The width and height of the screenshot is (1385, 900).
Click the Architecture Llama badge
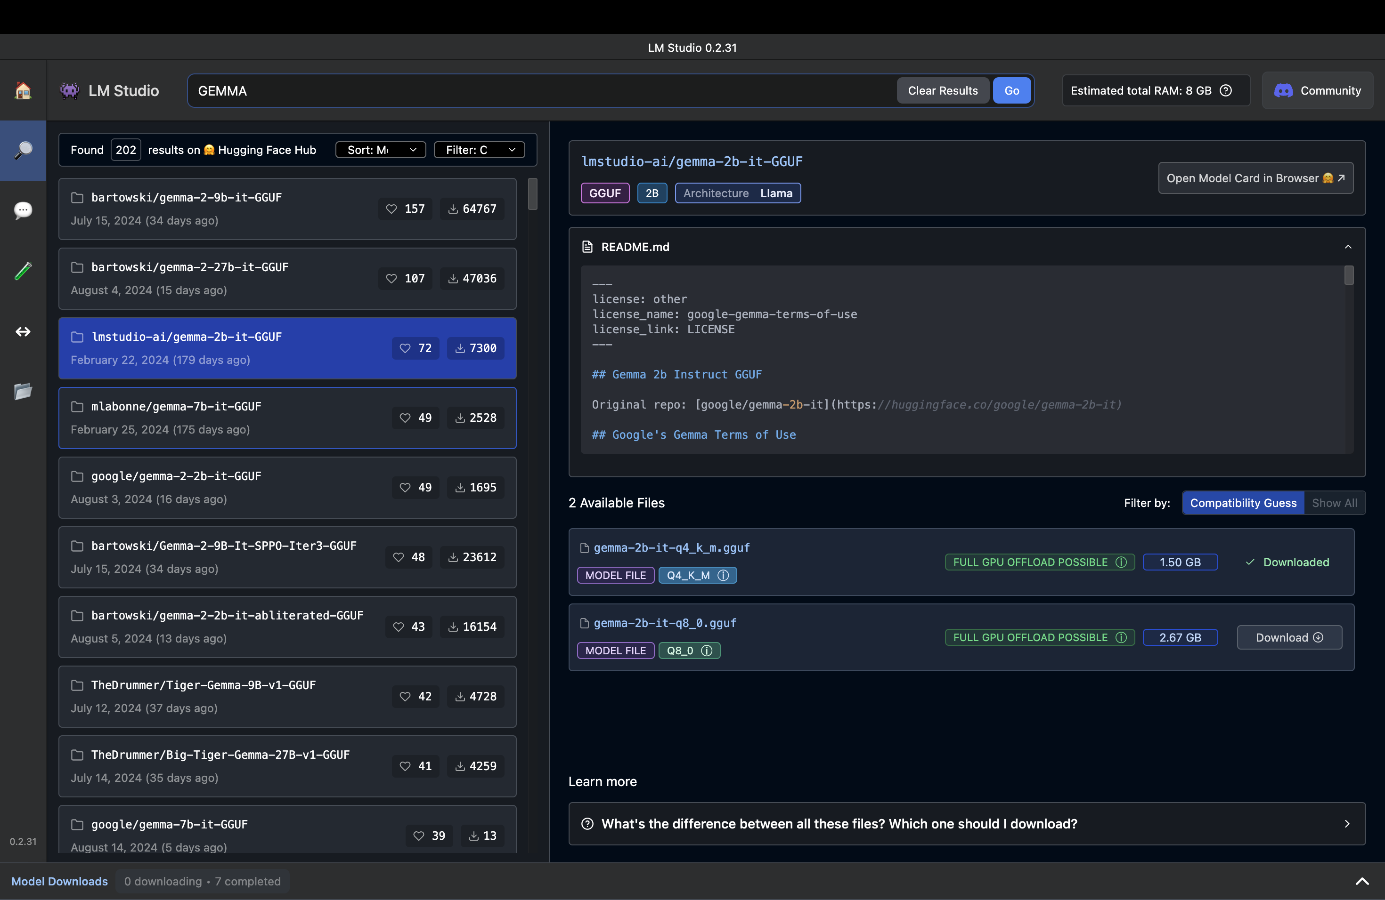[737, 193]
